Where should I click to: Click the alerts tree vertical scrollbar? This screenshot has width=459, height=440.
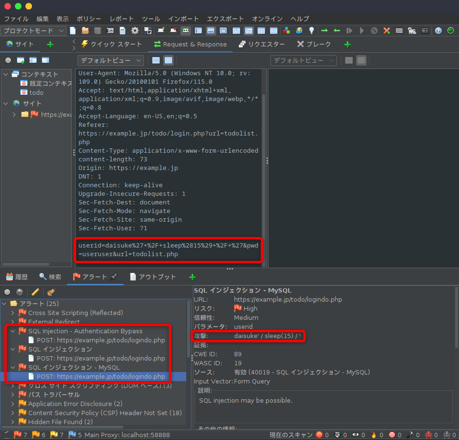[x=189, y=328]
